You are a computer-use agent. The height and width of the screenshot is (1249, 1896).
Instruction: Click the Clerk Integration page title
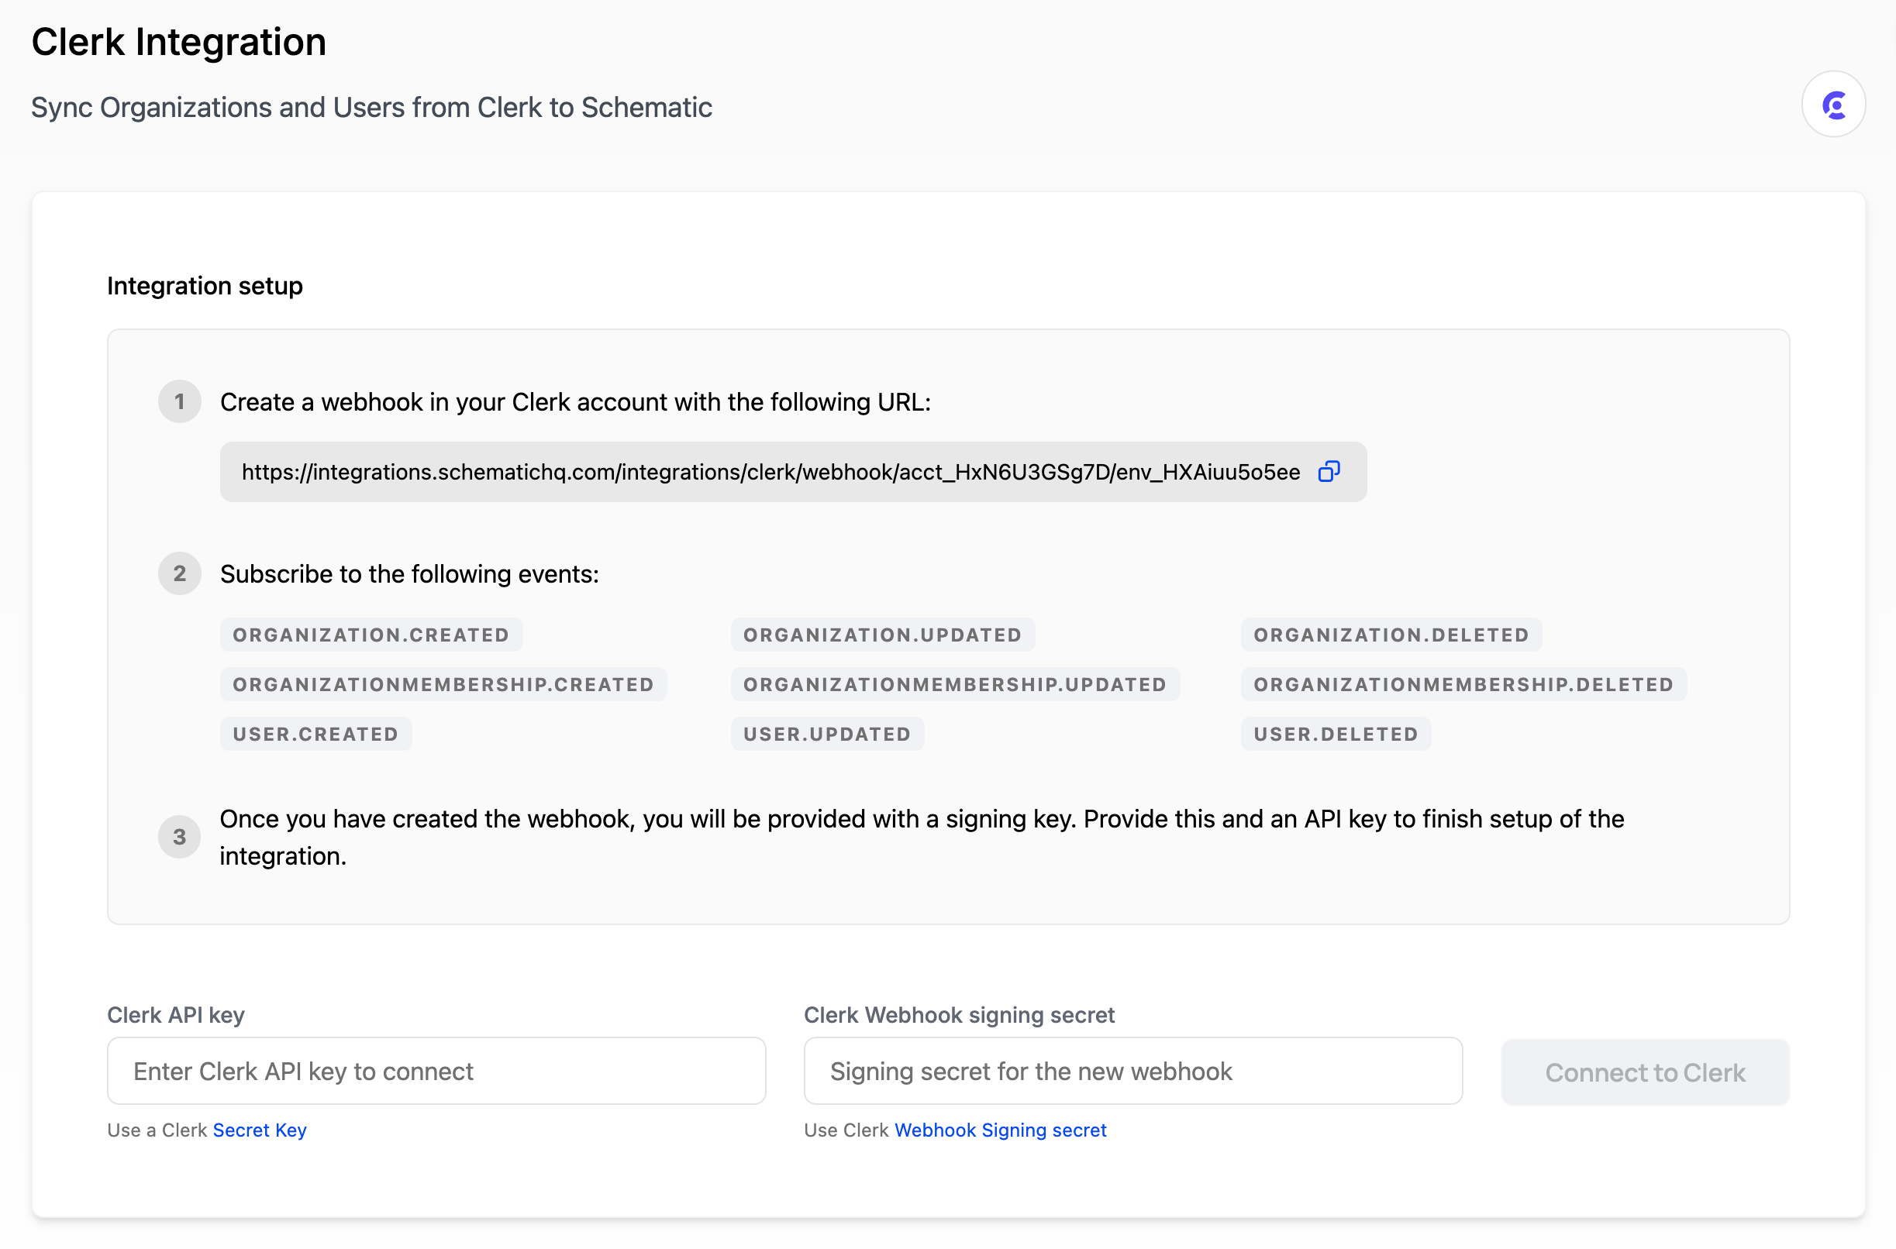tap(178, 40)
